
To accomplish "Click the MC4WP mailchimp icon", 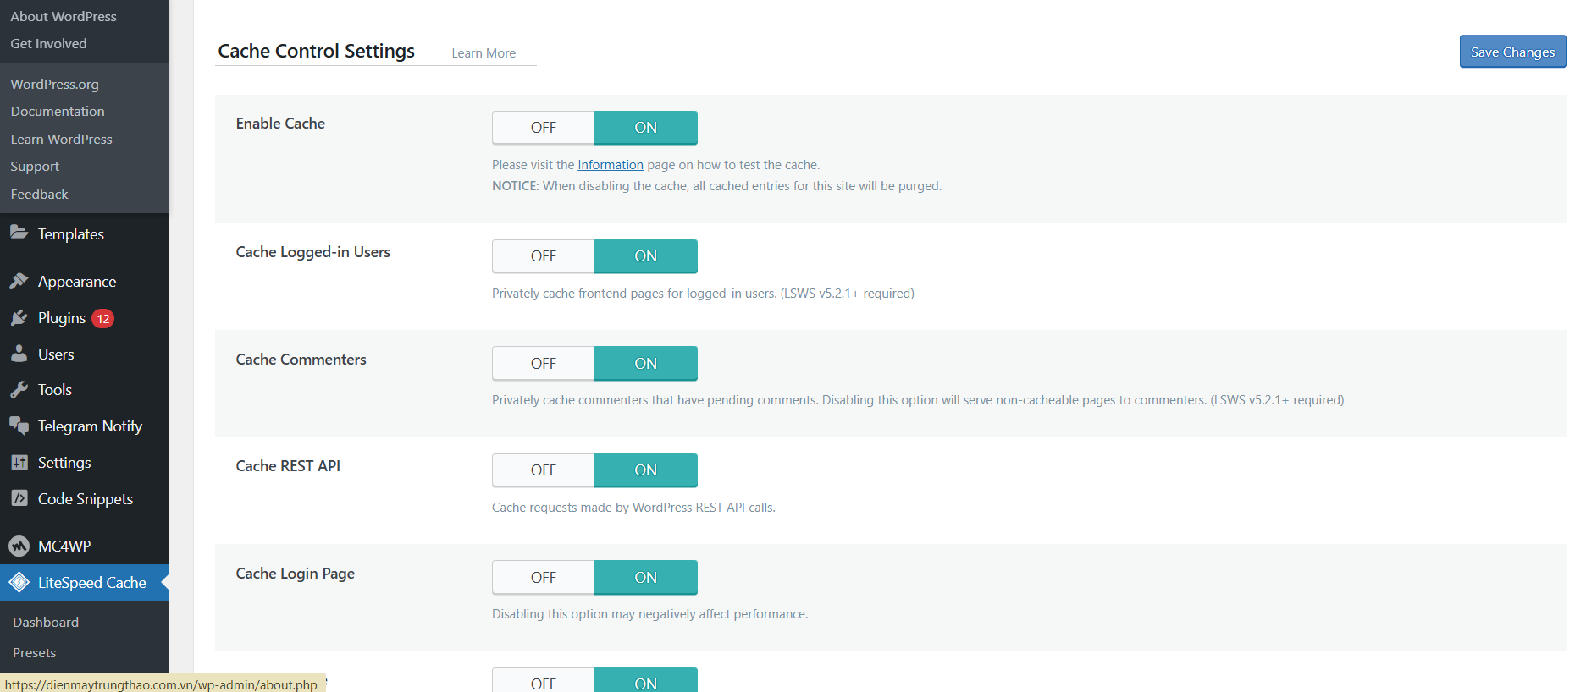I will pos(19,546).
